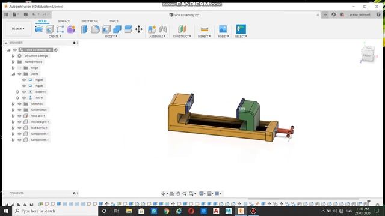Open a new design tab with plus
Viewport: 385px width, 216px height.
click(x=325, y=14)
